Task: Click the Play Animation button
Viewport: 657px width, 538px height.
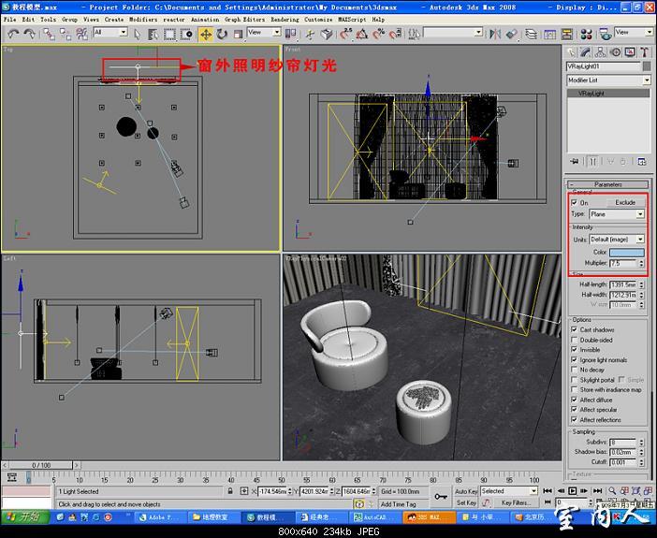Action: click(573, 490)
